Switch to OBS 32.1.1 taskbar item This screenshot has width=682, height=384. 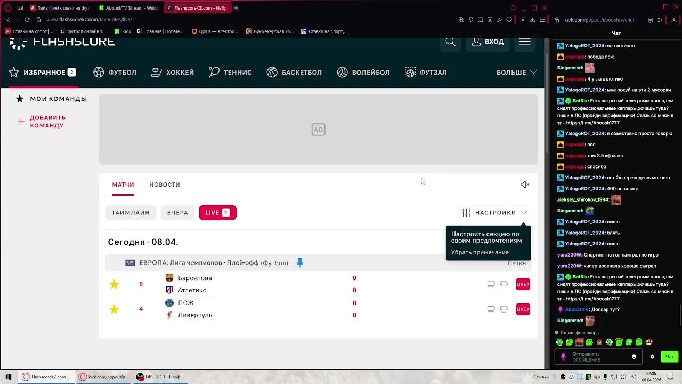[x=159, y=377]
